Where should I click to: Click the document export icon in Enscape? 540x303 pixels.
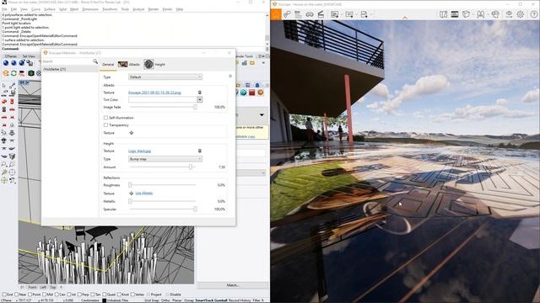click(x=364, y=14)
